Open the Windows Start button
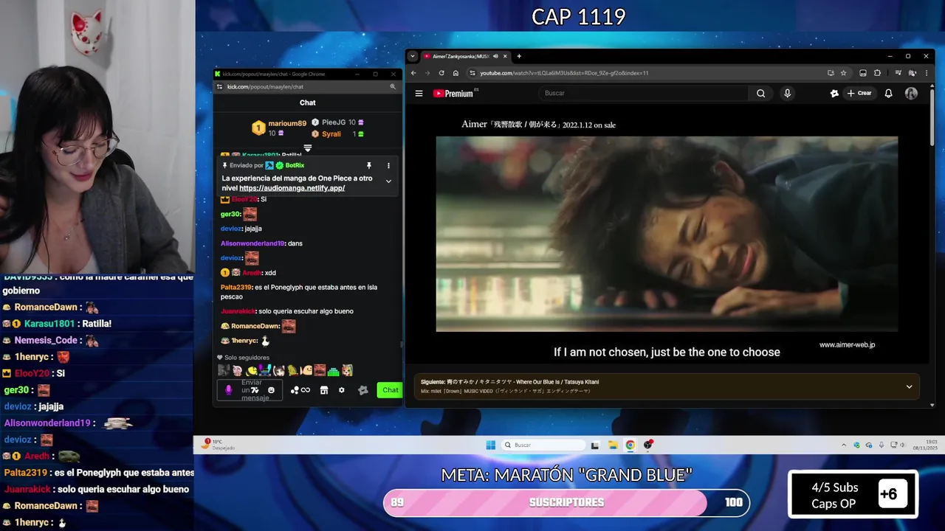 [490, 445]
